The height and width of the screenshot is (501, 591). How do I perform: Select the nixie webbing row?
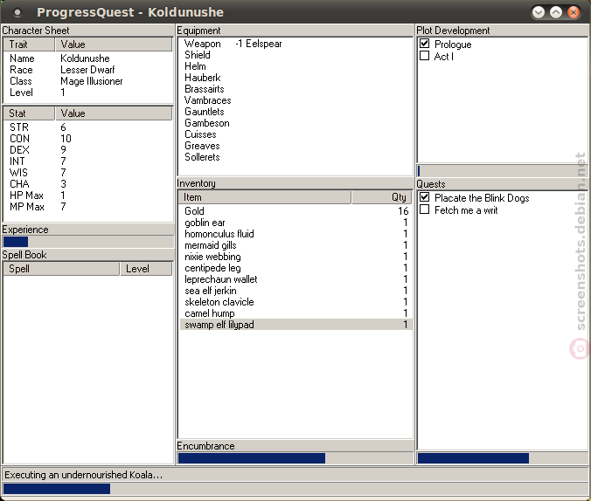click(295, 257)
